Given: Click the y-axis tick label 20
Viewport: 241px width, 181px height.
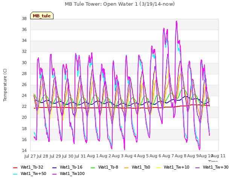Looking at the screenshot, I should tap(24, 118).
